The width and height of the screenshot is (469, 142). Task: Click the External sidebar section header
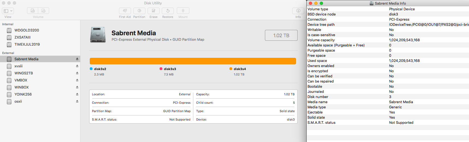(x=8, y=53)
